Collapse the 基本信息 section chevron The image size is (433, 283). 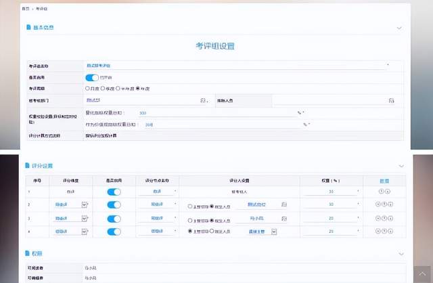[399, 28]
